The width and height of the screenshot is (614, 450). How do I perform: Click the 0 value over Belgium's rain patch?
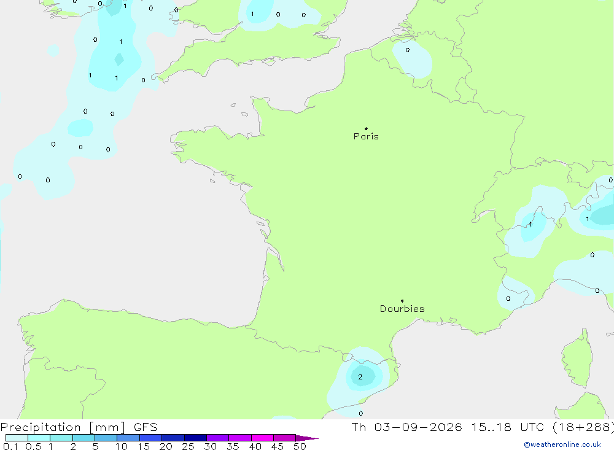point(408,50)
